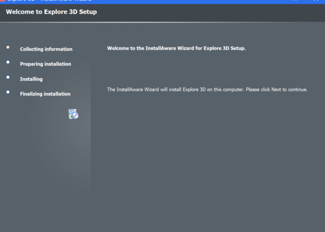Click the light separator line below the header
The height and width of the screenshot is (232, 325).
tap(162, 22)
